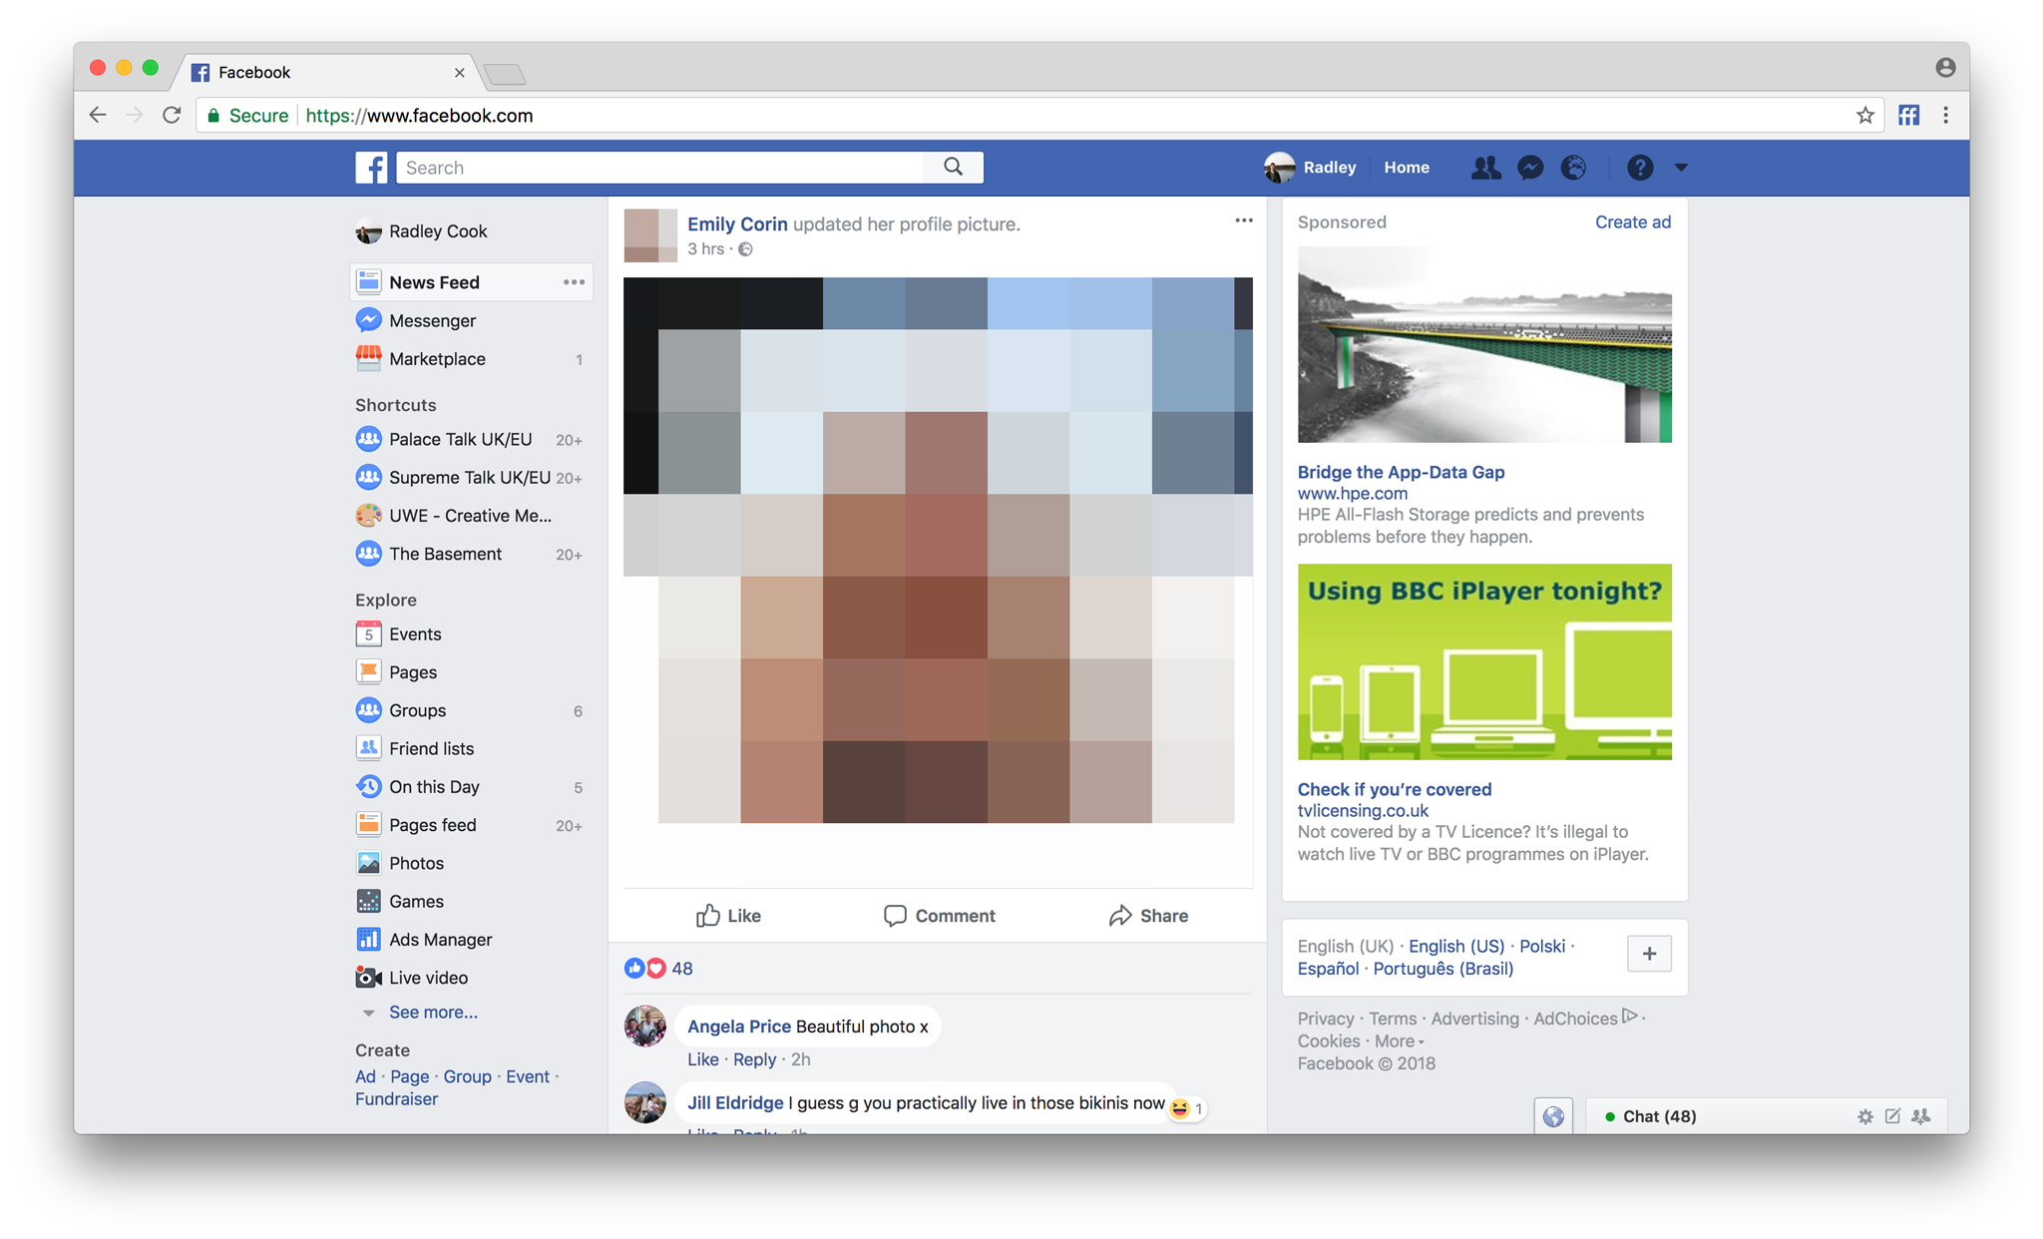Image resolution: width=2043 pixels, height=1239 pixels.
Task: Click the Share arrow icon on post
Action: [1118, 915]
